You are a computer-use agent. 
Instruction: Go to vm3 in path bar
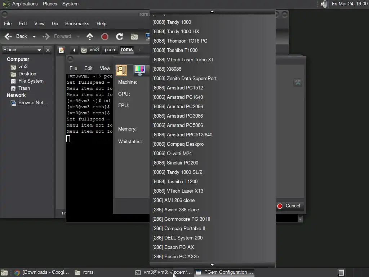point(90,50)
